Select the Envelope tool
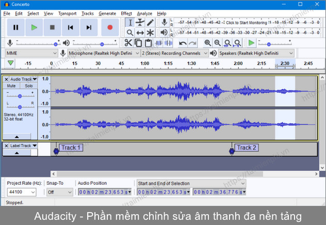The width and height of the screenshot is (326, 225). coord(140,23)
